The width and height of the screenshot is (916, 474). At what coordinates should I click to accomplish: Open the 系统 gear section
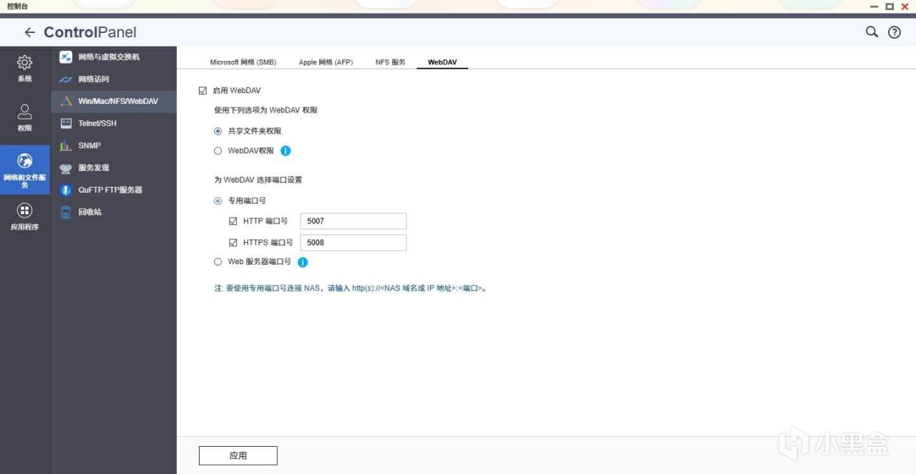pyautogui.click(x=25, y=69)
